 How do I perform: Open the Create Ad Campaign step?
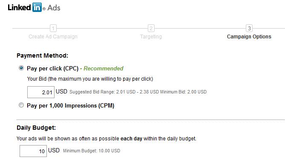click(x=53, y=37)
